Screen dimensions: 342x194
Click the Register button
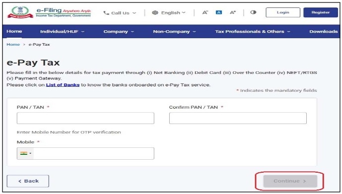(x=320, y=12)
